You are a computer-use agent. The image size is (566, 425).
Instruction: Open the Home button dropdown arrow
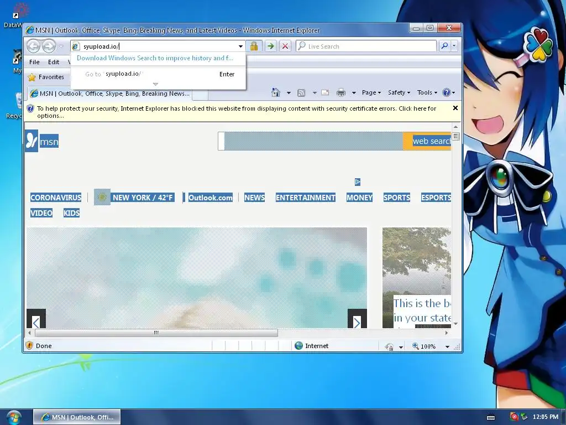289,93
